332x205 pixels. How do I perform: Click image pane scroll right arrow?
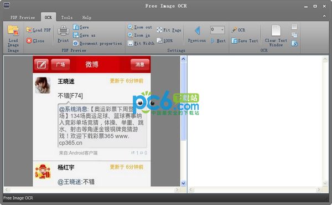tap(177, 189)
